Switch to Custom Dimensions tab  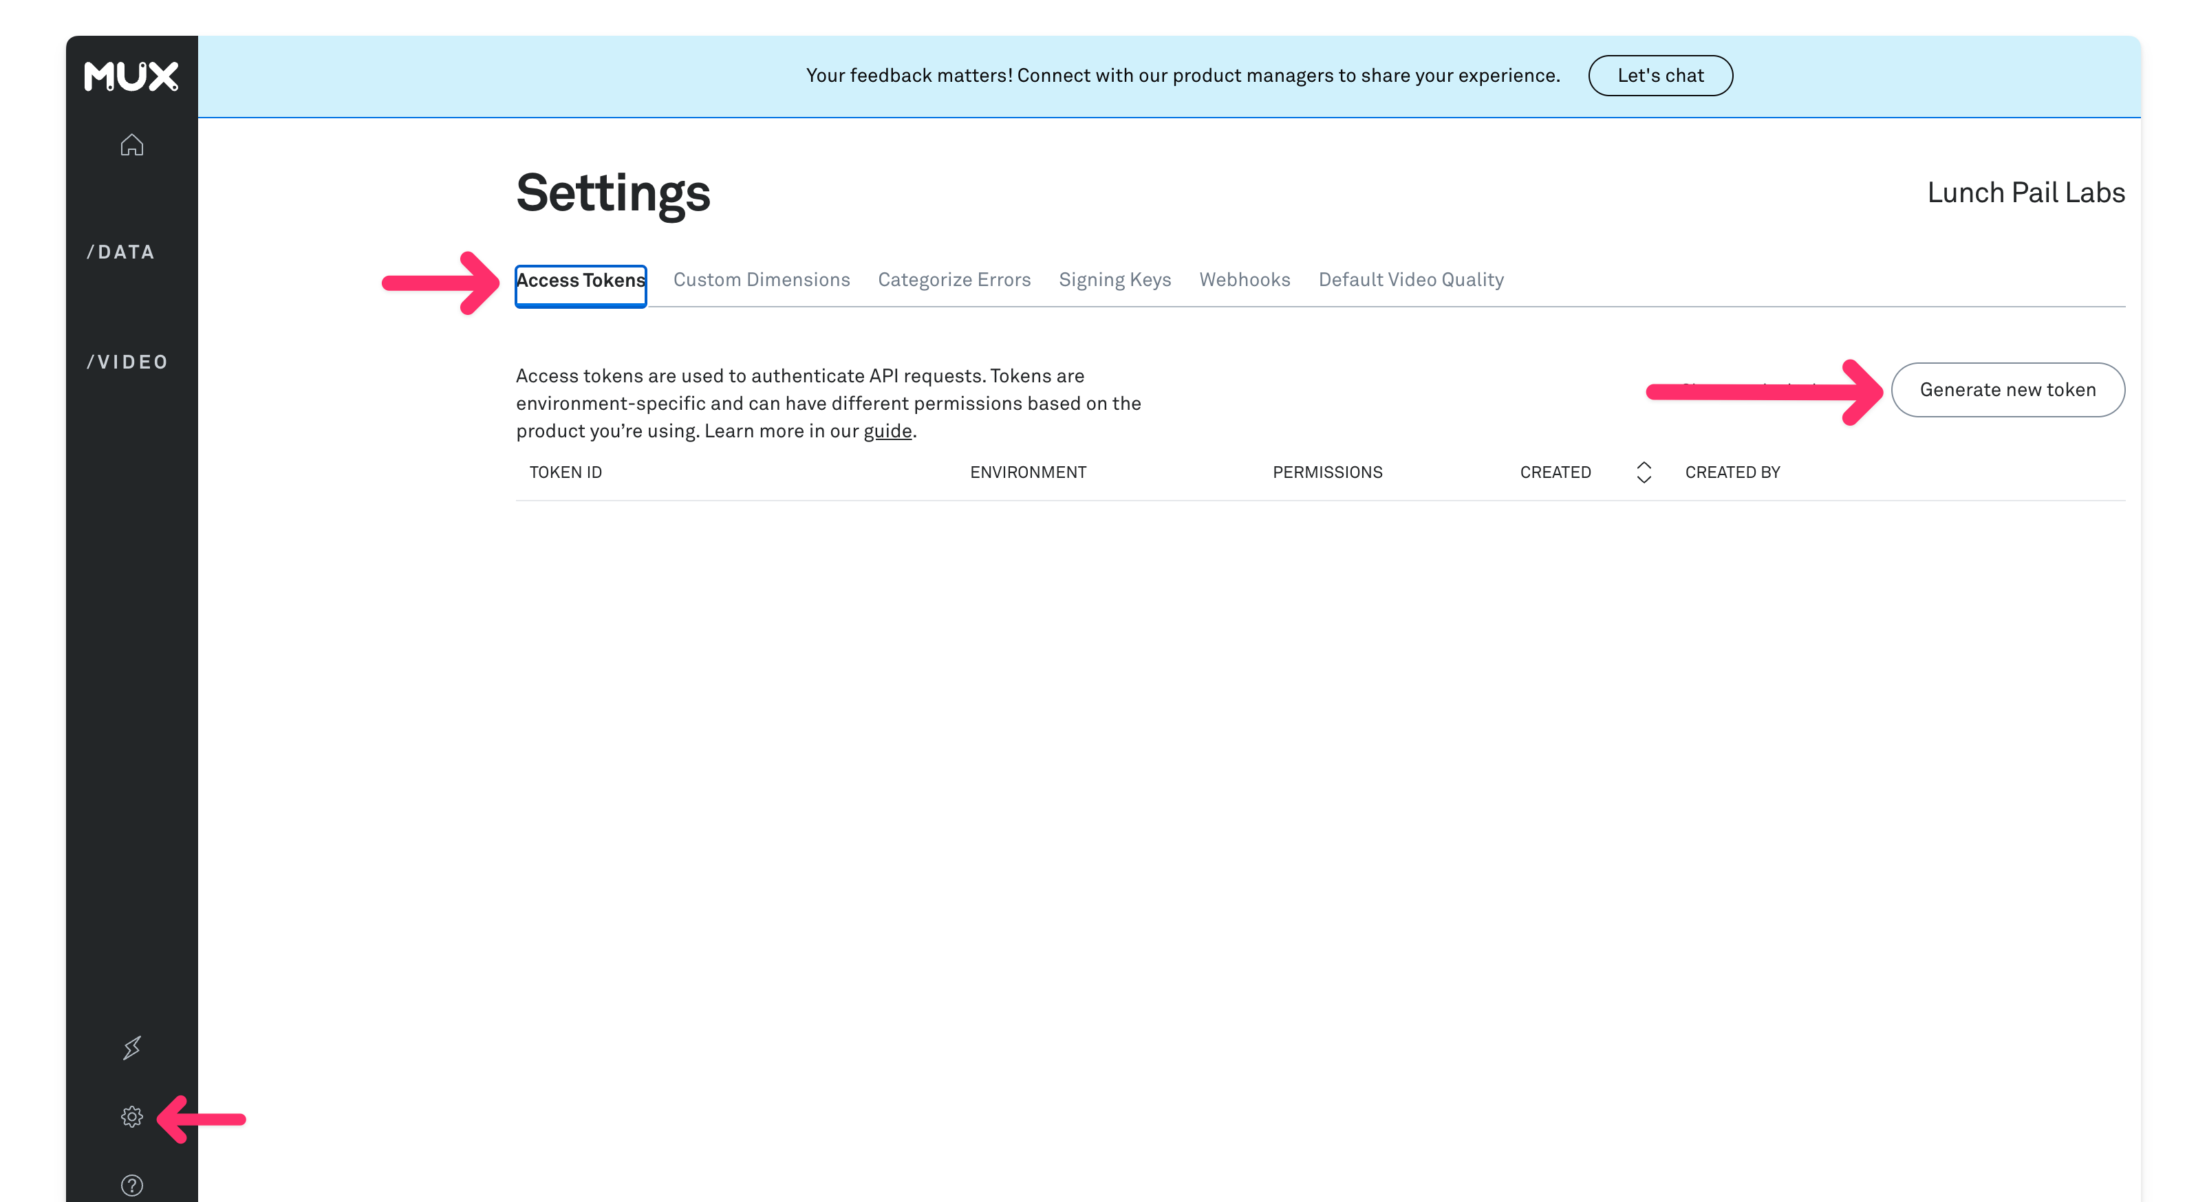tap(761, 280)
